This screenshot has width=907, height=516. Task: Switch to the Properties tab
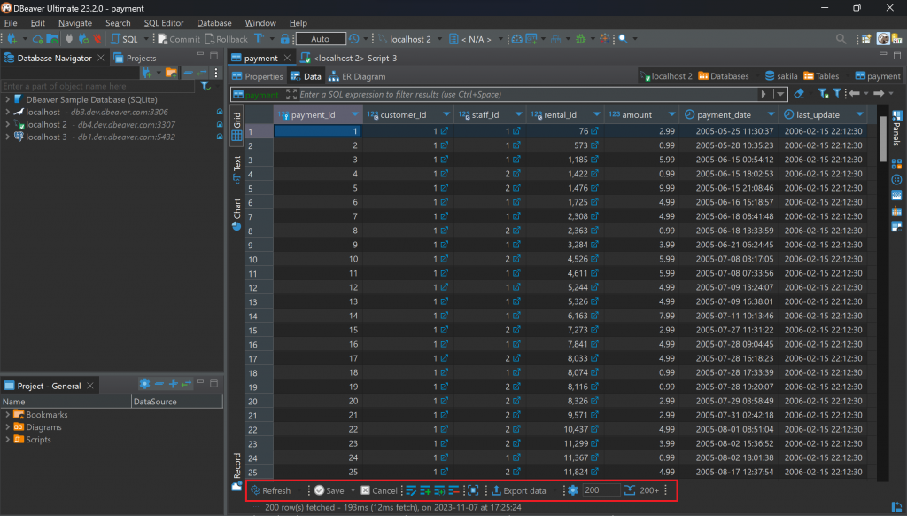click(258, 76)
